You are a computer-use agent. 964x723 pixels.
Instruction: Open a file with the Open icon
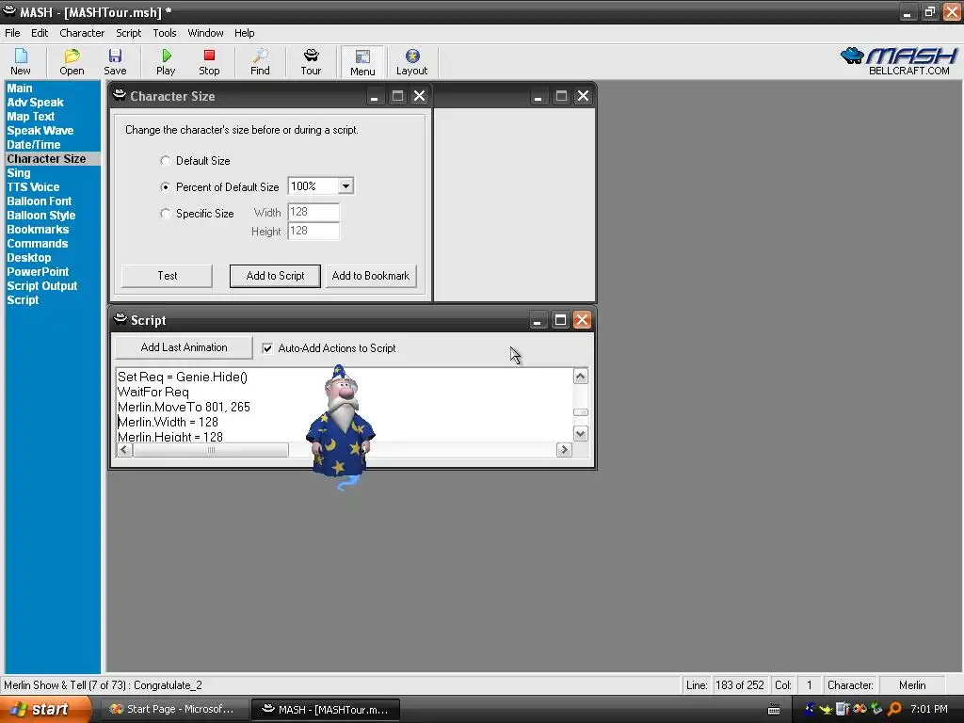72,61
